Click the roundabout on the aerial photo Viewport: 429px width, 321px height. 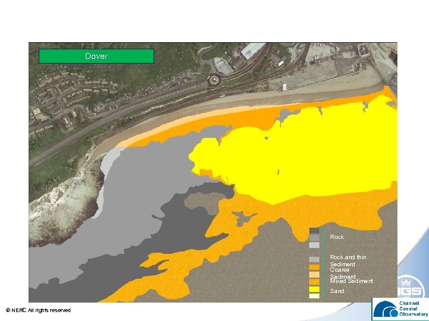[214, 80]
